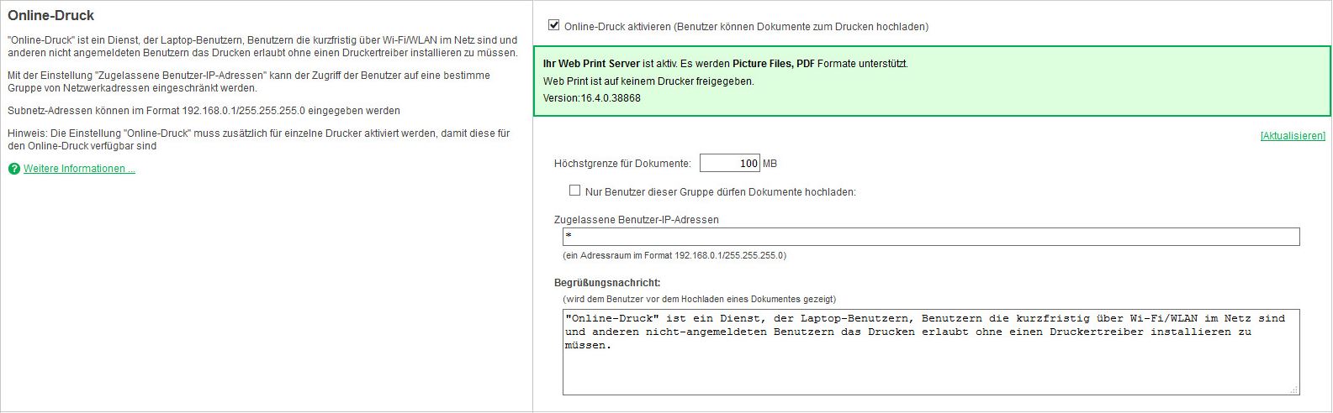This screenshot has height=413, width=1333.
Task: Click the "Online-Druck aktivieren" label text
Action: 746,27
